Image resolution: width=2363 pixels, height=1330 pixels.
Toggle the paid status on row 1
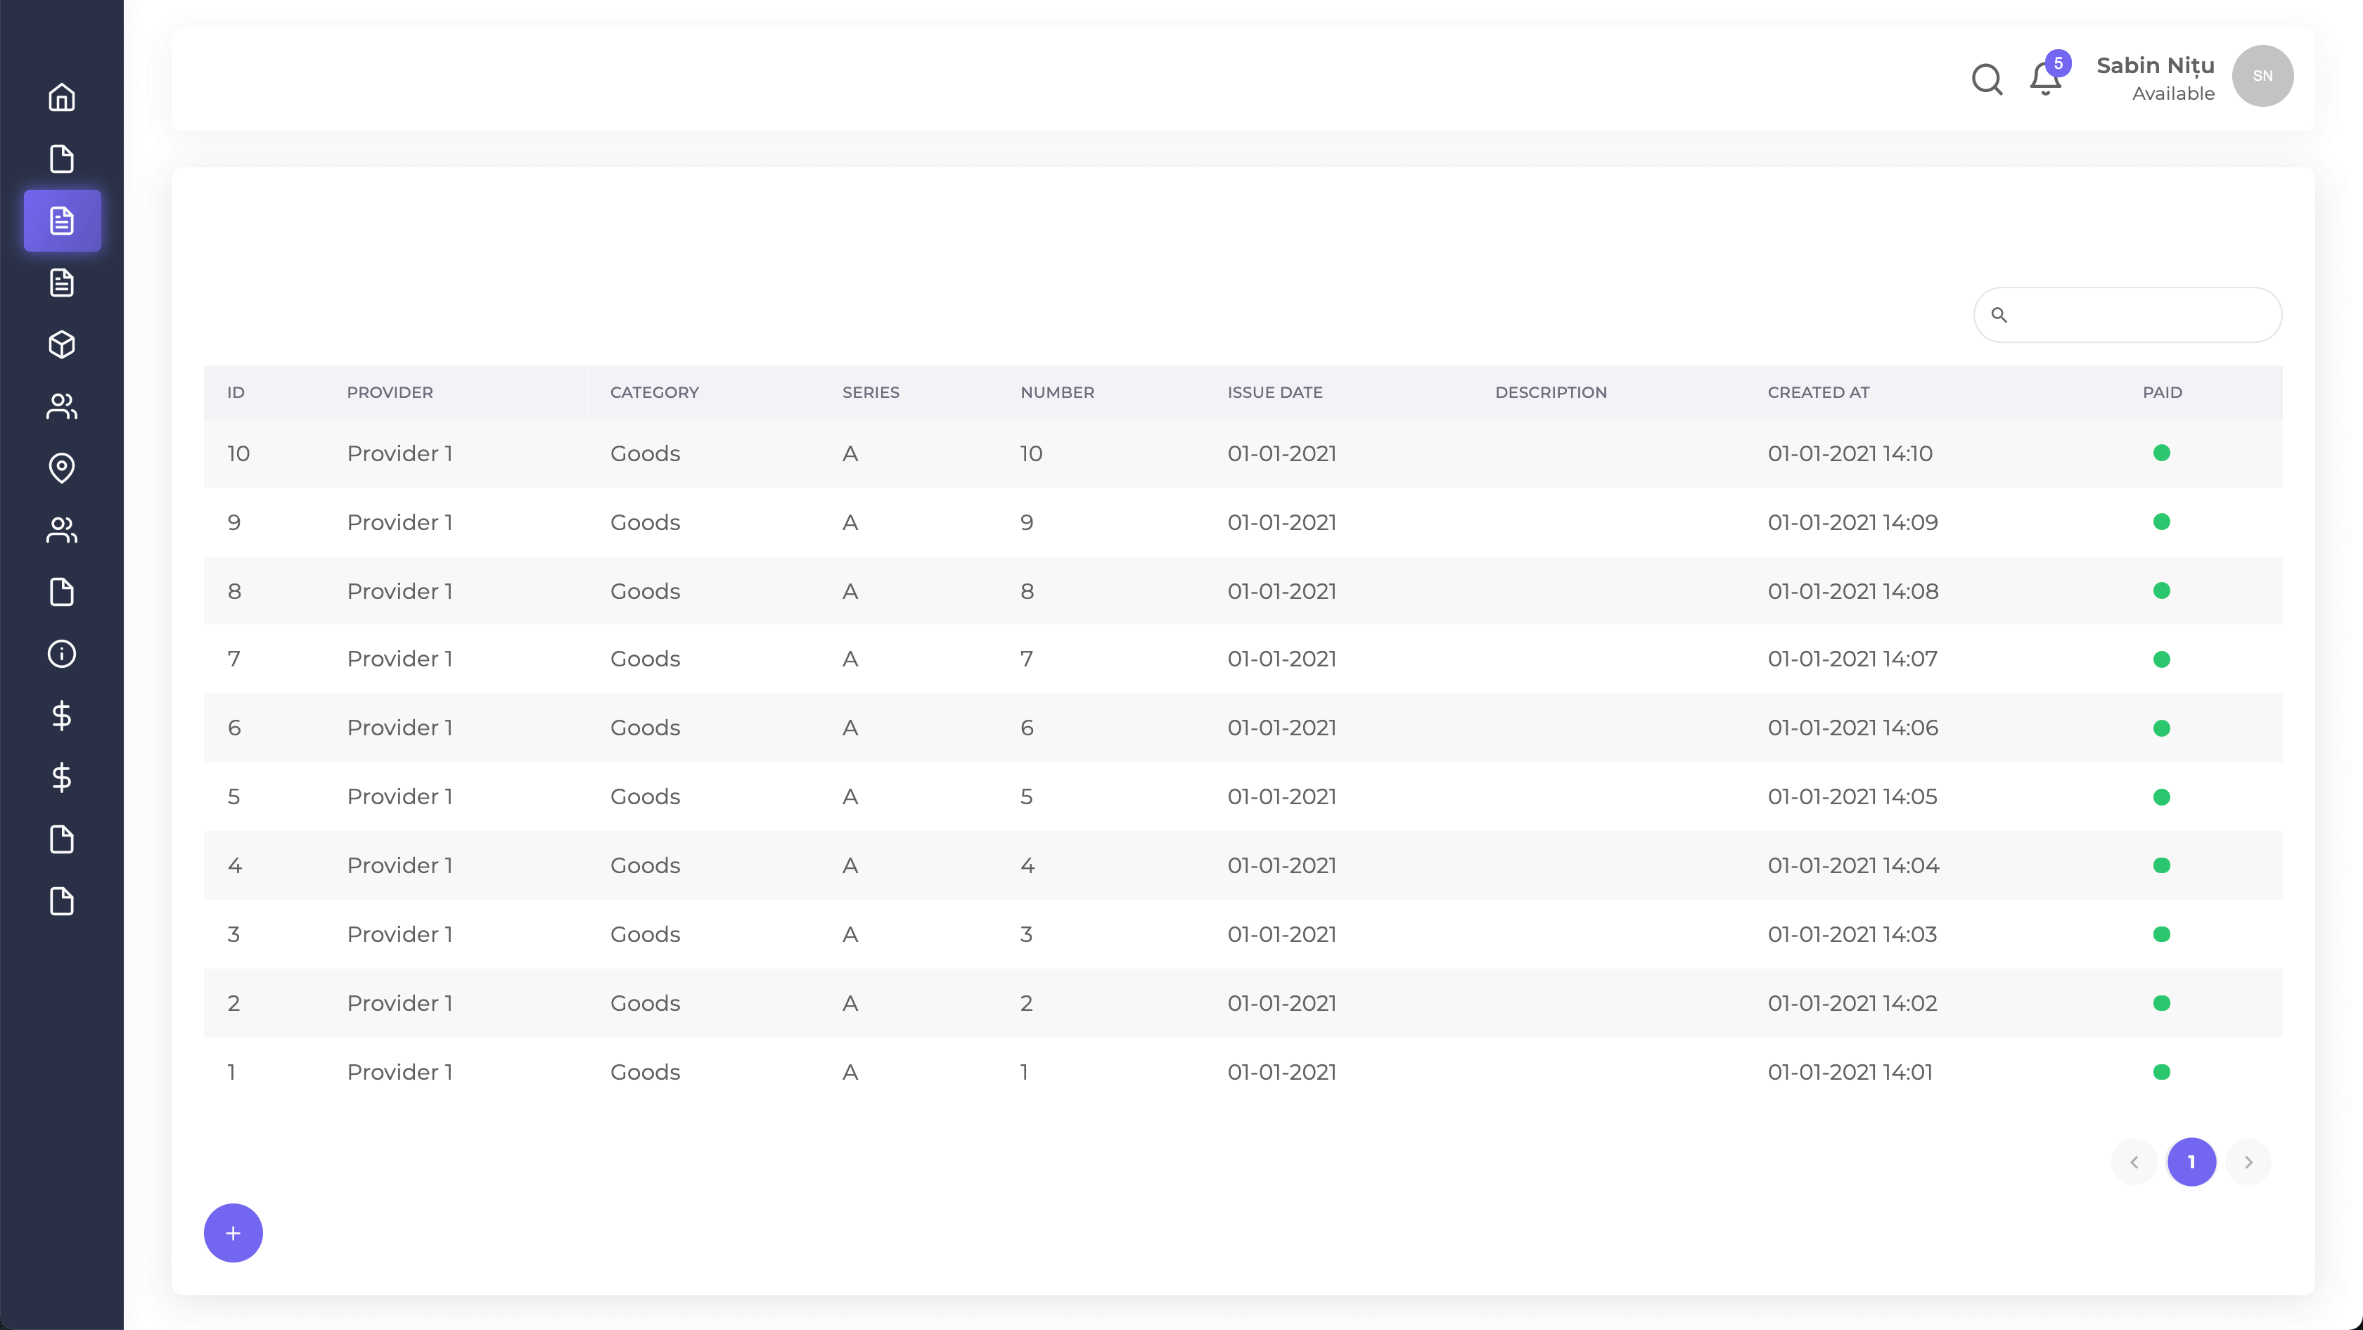coord(2163,1071)
